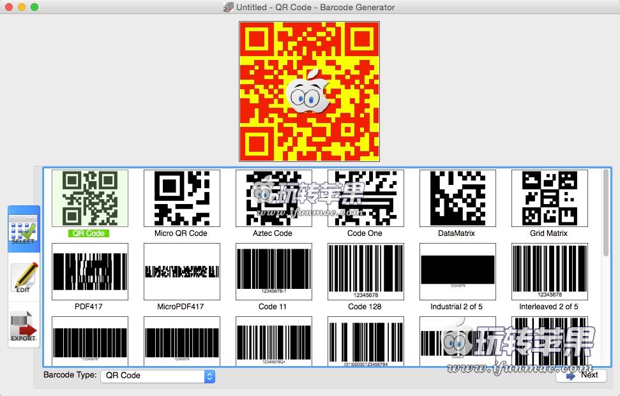Image resolution: width=620 pixels, height=396 pixels.
Task: Switch to the MicroPDF417 format
Action: tap(181, 271)
